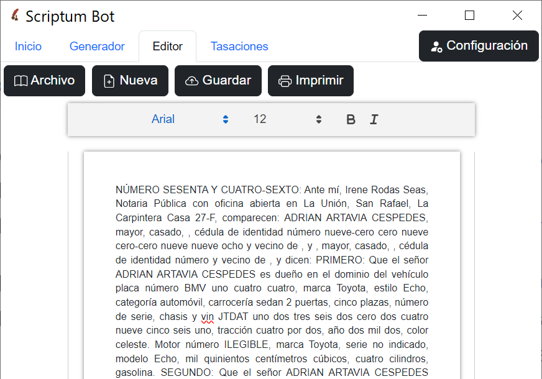
Task: Open the Arial font family dropdown
Action: [x=190, y=119]
